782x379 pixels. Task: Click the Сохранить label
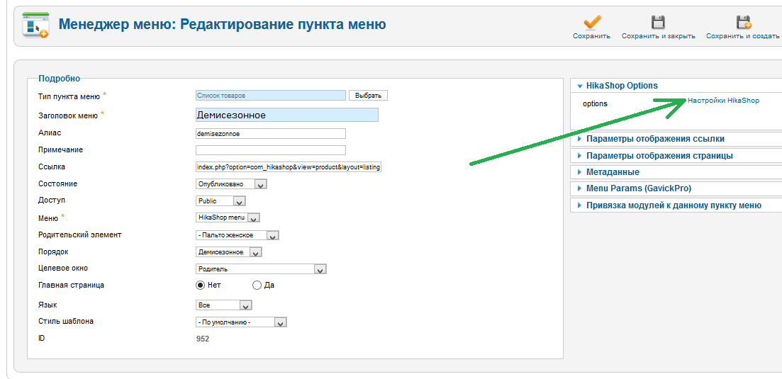[591, 36]
